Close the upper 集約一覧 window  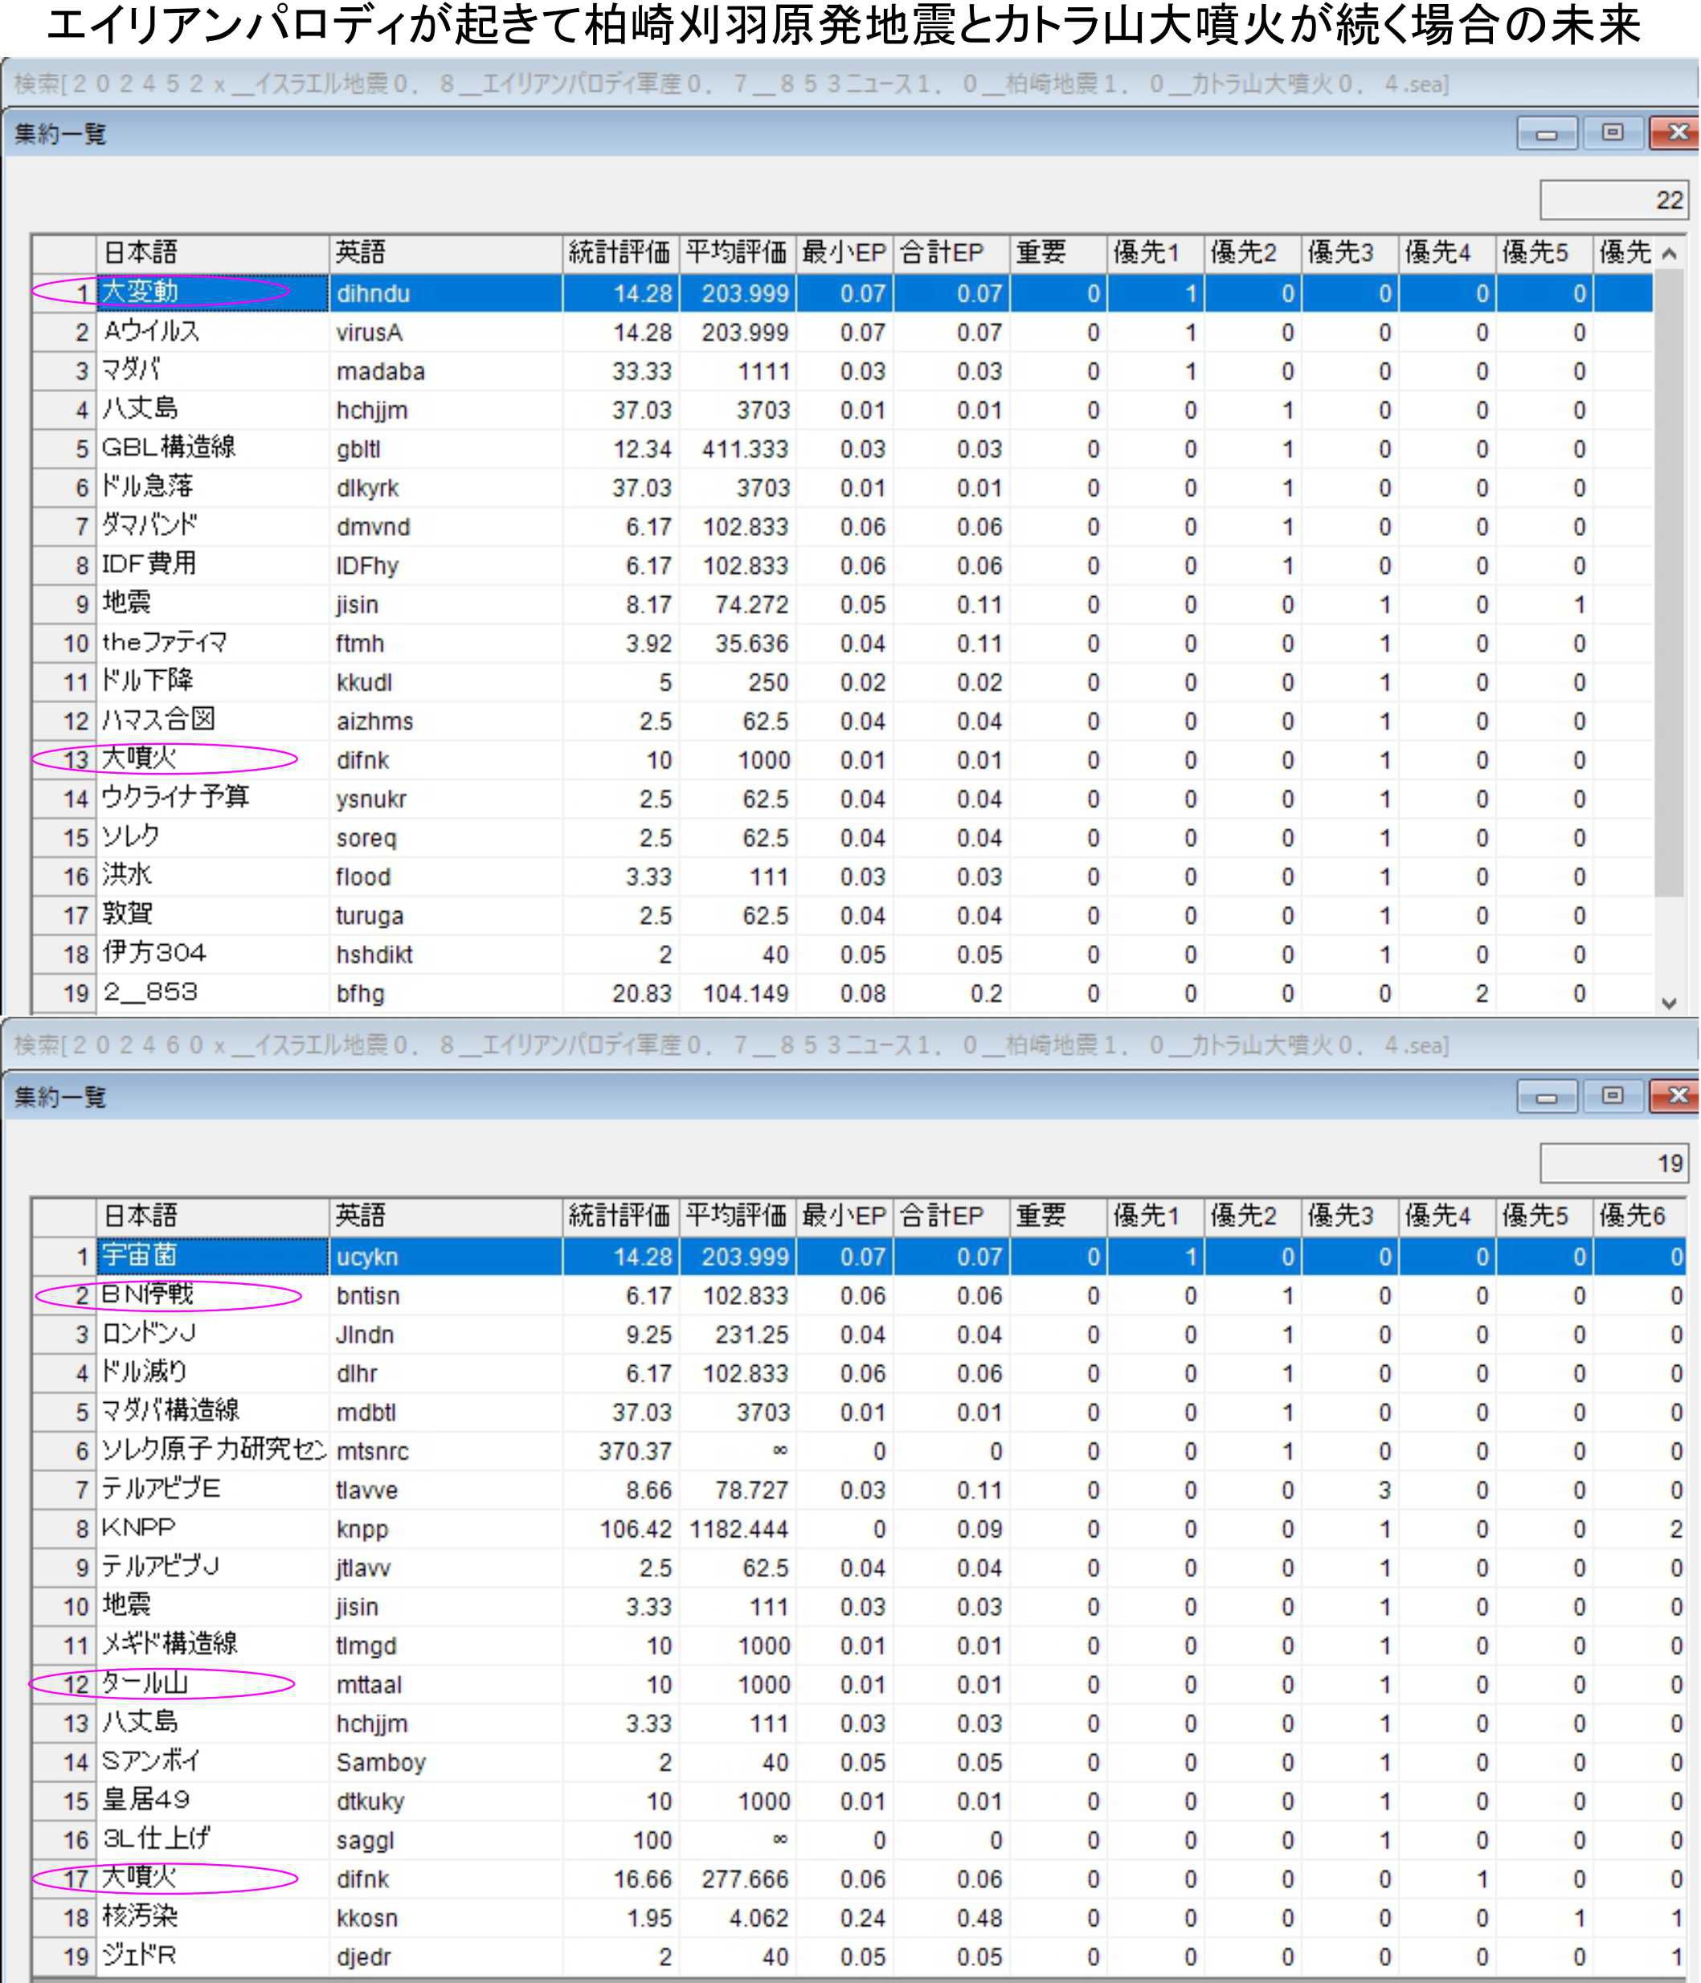[x=1675, y=134]
